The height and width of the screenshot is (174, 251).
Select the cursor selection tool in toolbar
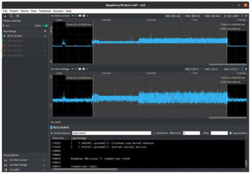click(x=5, y=16)
